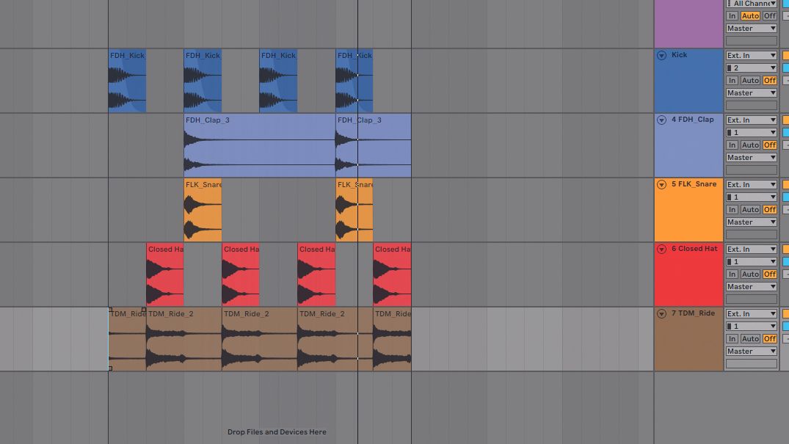Open the All Channels input dropdown at the top

(x=750, y=4)
